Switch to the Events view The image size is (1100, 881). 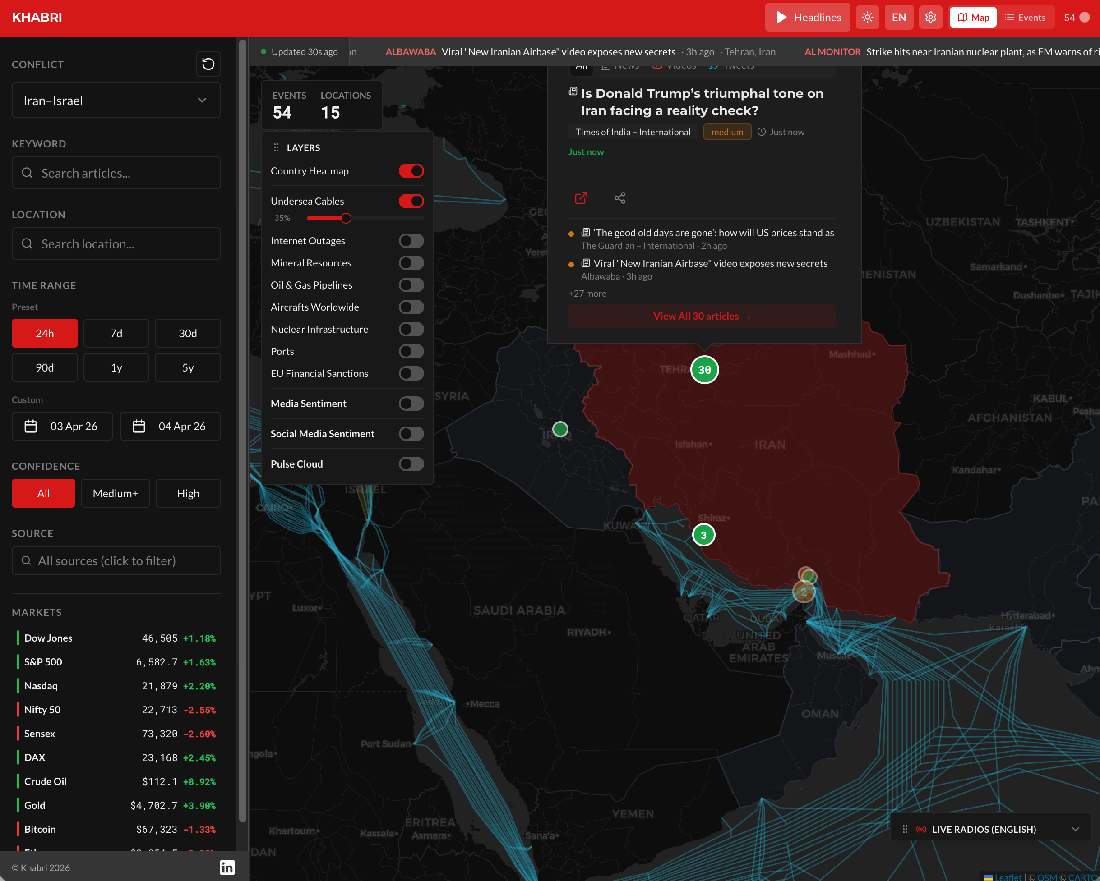pyautogui.click(x=1026, y=17)
